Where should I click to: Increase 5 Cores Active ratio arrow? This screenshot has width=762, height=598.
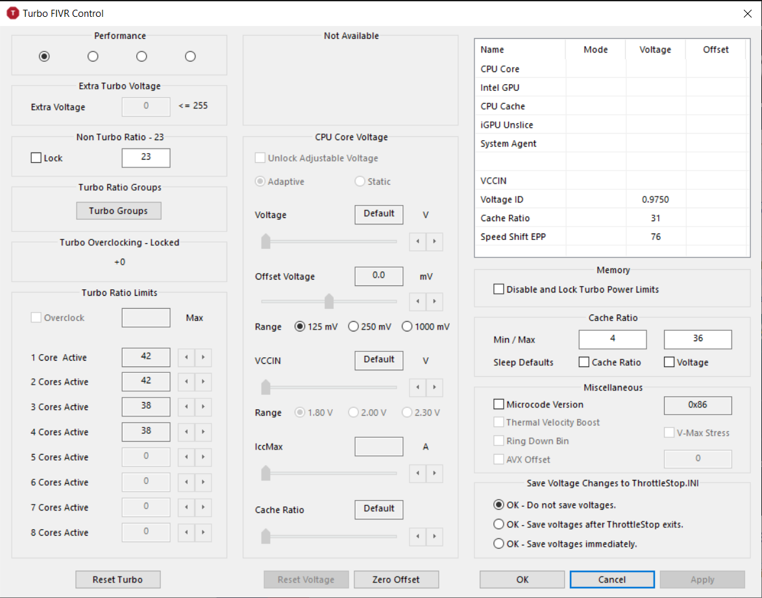203,457
